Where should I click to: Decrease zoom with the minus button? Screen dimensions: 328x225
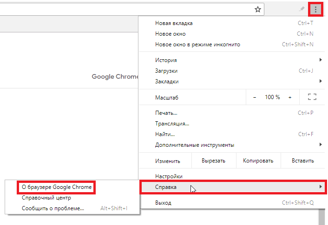255,97
